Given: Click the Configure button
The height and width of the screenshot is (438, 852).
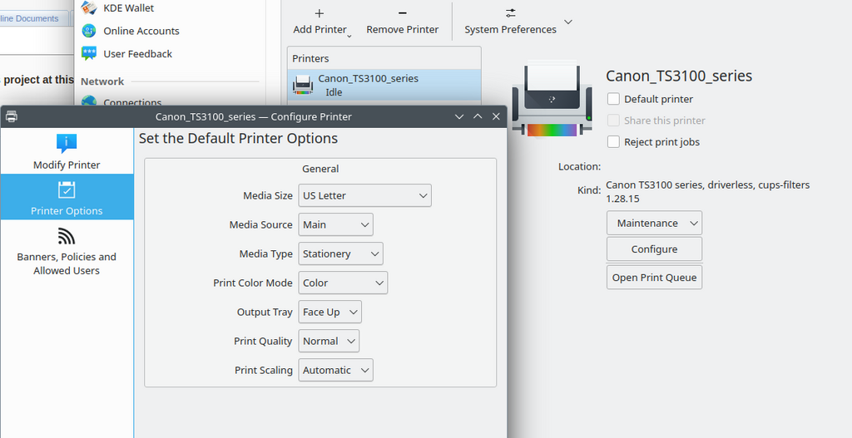Looking at the screenshot, I should [654, 249].
